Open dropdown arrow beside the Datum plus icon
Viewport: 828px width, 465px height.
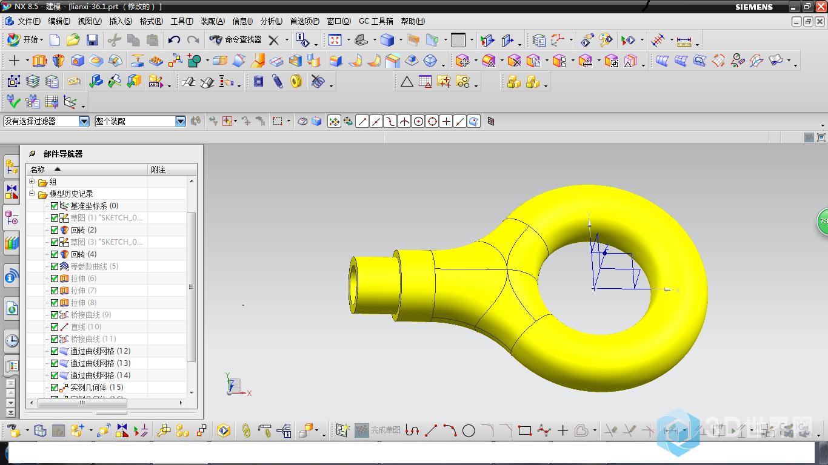(x=27, y=61)
